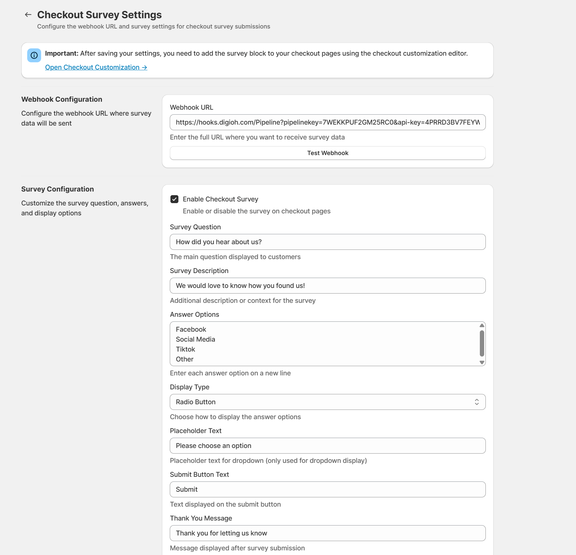Click the Answer Options scroll up arrow
This screenshot has height=555, width=576.
tap(482, 325)
